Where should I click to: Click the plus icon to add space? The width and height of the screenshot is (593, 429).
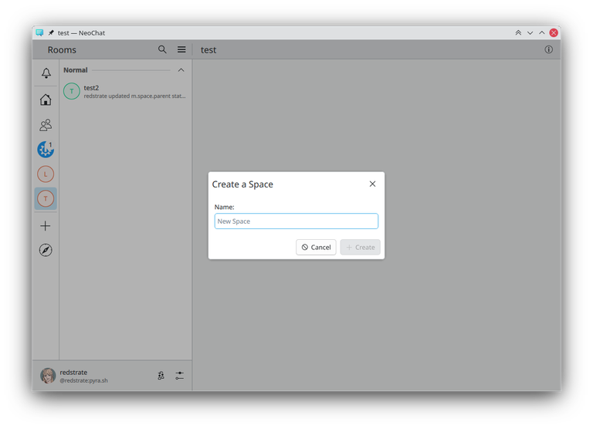(46, 226)
